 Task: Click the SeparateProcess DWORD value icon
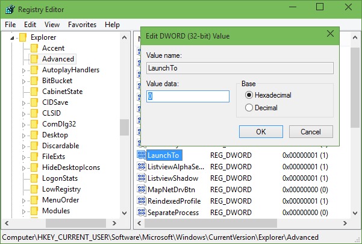[142, 212]
